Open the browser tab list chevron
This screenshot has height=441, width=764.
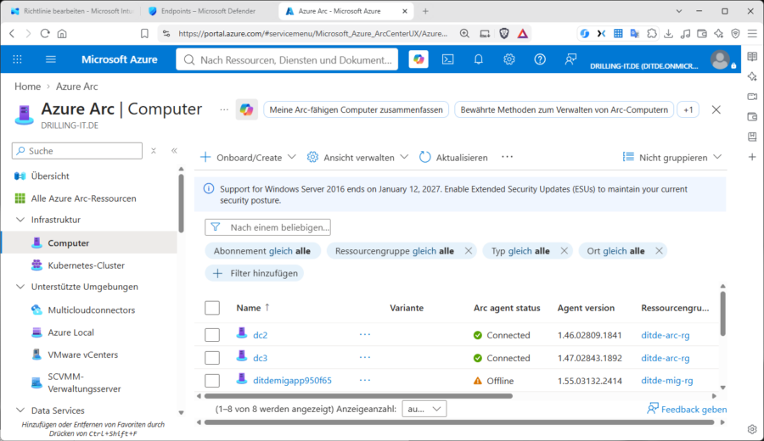679,11
